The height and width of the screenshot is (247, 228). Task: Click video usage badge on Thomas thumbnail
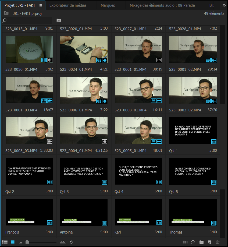[214, 223]
